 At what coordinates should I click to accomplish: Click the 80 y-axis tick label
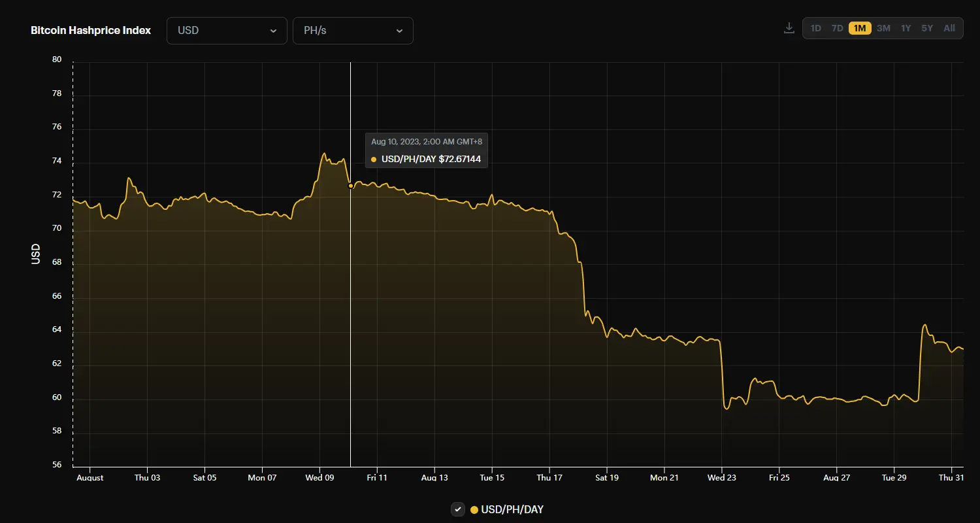point(57,59)
